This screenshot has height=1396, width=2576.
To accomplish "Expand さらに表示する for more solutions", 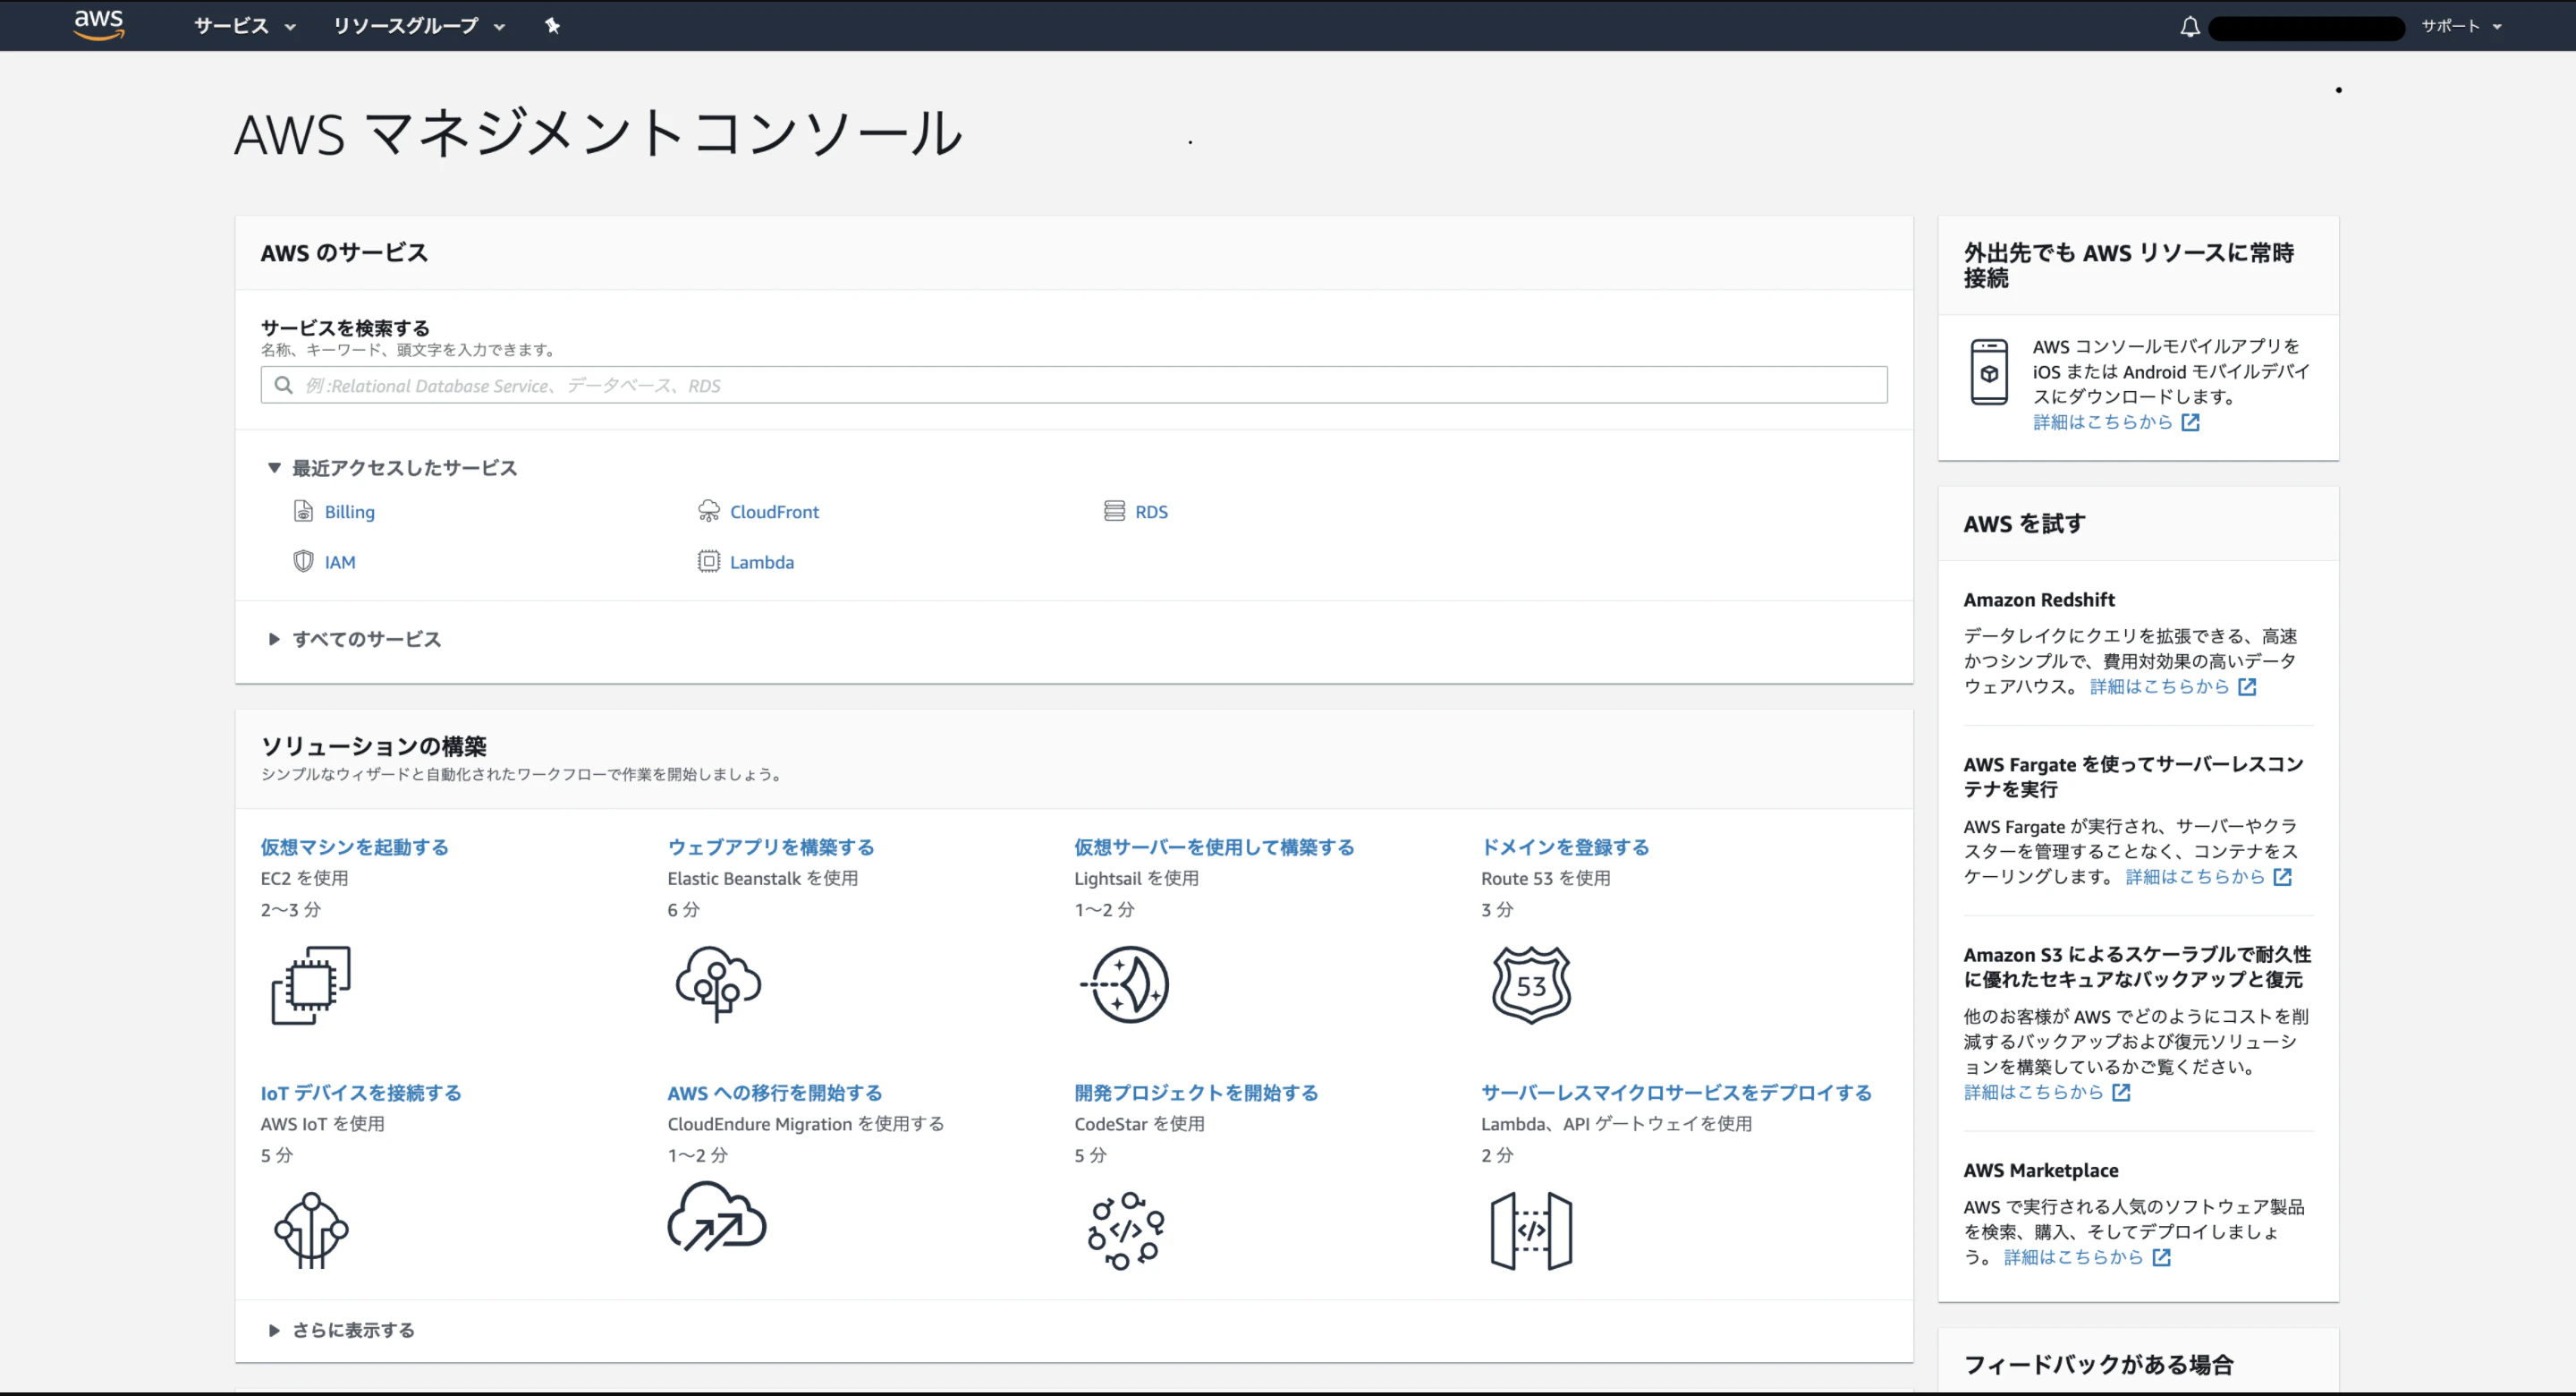I will coord(342,1330).
